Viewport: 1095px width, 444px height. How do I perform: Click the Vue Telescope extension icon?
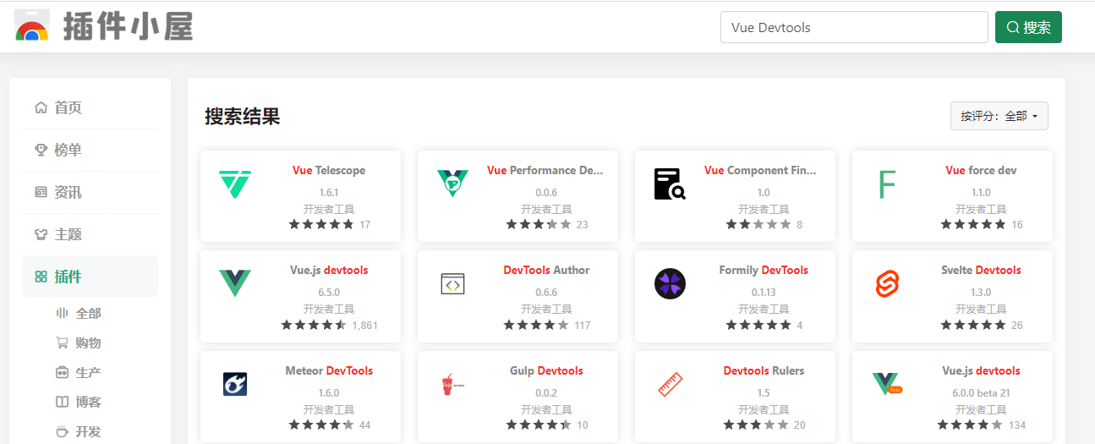point(234,184)
